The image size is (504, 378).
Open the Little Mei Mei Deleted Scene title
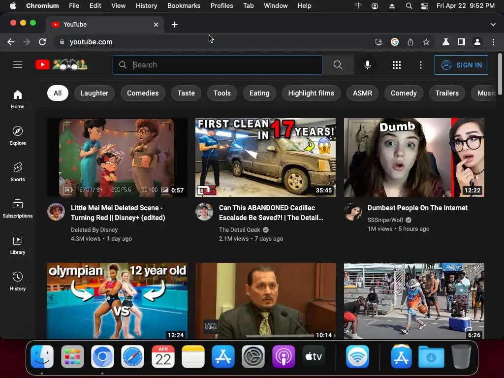118,213
